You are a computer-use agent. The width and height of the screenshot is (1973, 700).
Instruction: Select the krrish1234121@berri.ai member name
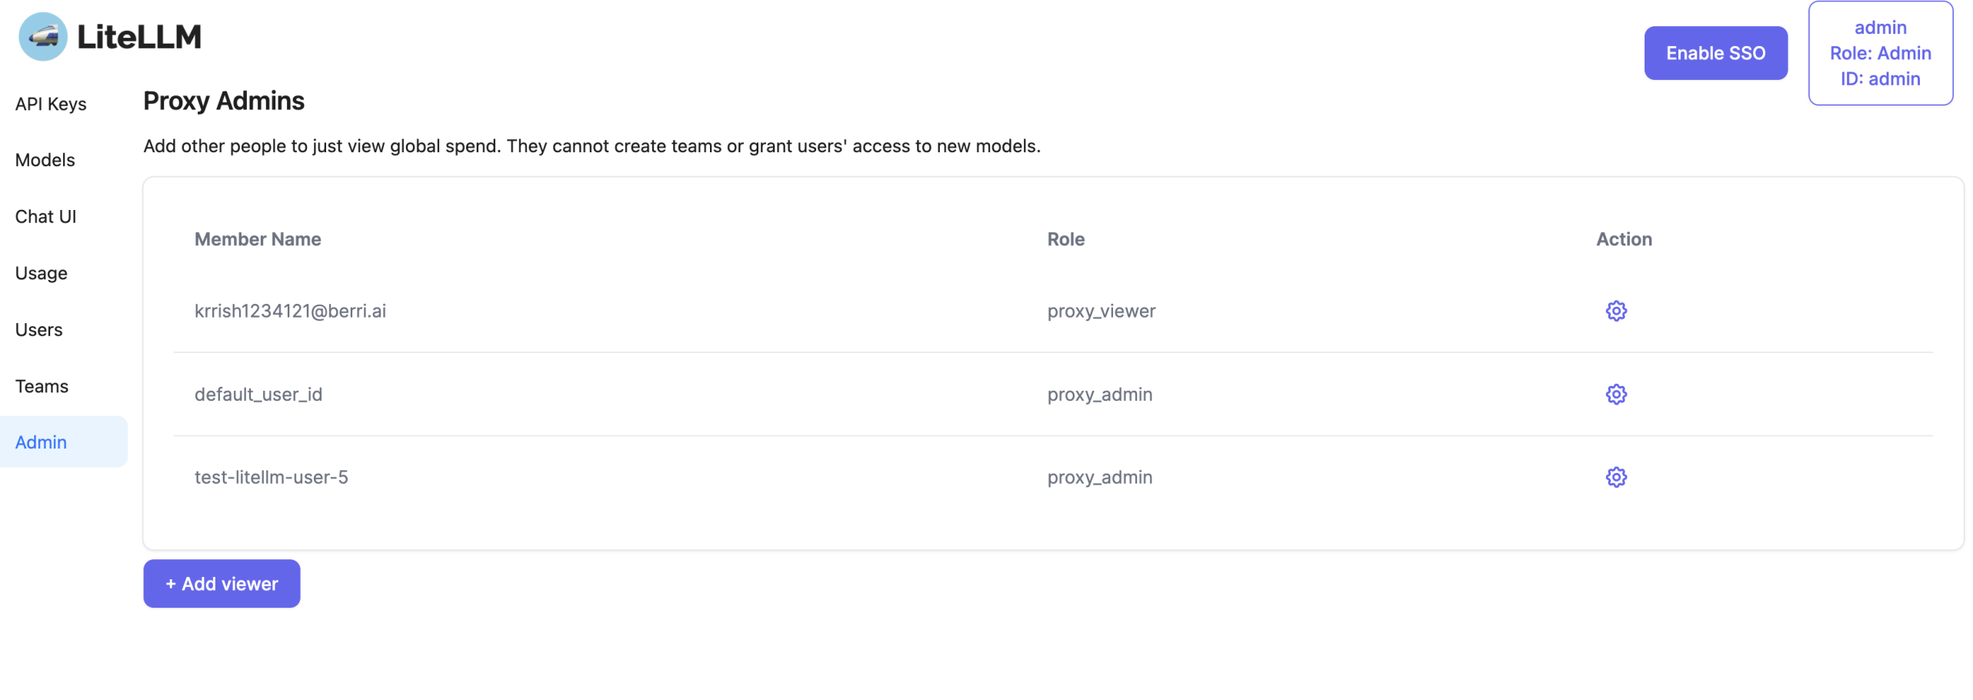pyautogui.click(x=290, y=311)
